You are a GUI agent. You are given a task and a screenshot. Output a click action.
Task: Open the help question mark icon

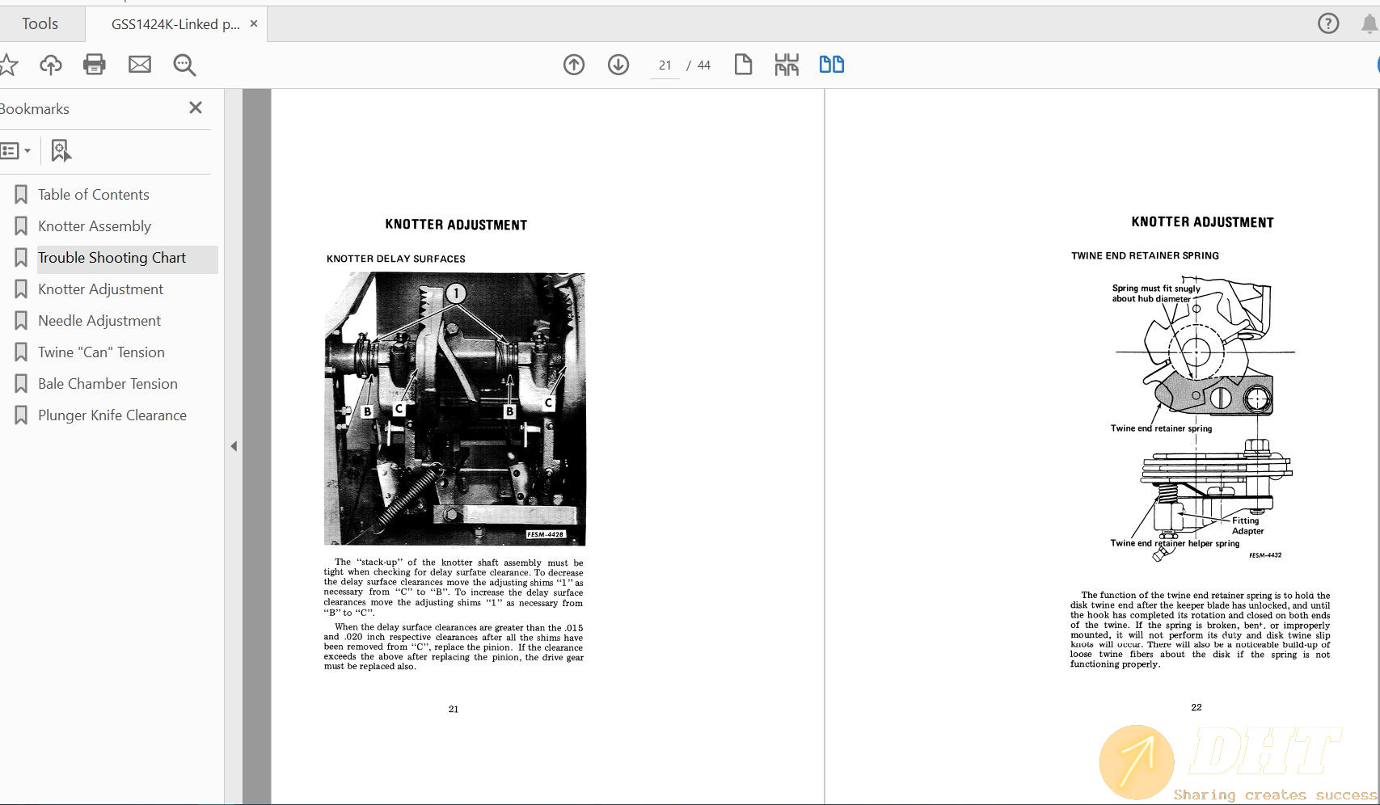click(x=1327, y=23)
